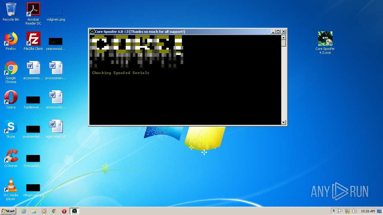
Task: Click the console scrollbar down arrow
Action: click(284, 122)
